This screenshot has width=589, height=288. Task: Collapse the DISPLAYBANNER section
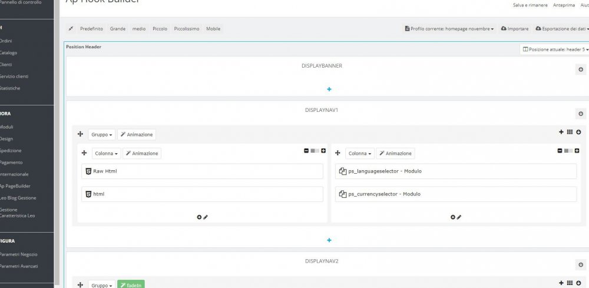(581, 69)
